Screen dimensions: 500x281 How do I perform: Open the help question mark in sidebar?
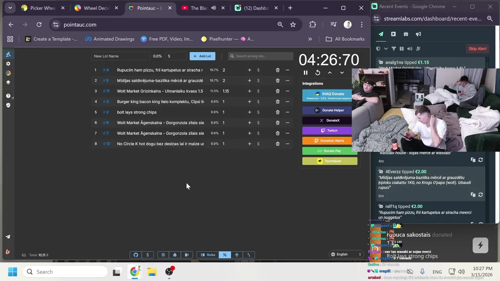coord(8,96)
